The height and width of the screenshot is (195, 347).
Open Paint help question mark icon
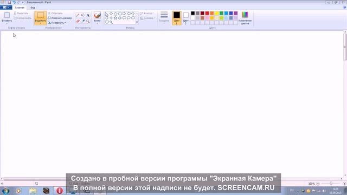click(x=344, y=7)
